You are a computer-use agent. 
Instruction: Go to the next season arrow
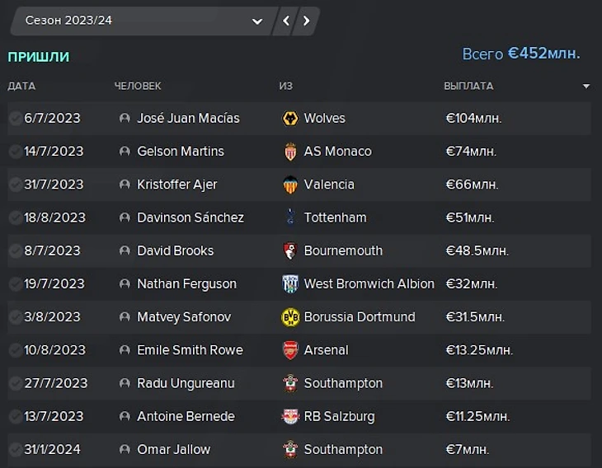pyautogui.click(x=306, y=21)
